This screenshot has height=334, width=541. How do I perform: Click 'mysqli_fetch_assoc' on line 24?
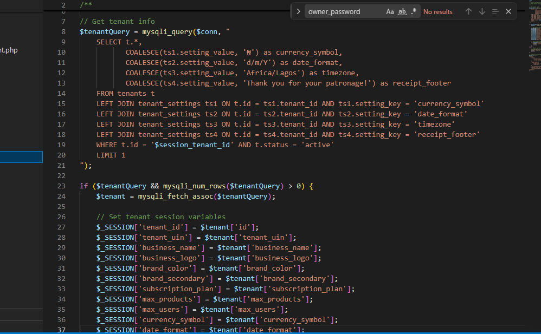point(175,197)
